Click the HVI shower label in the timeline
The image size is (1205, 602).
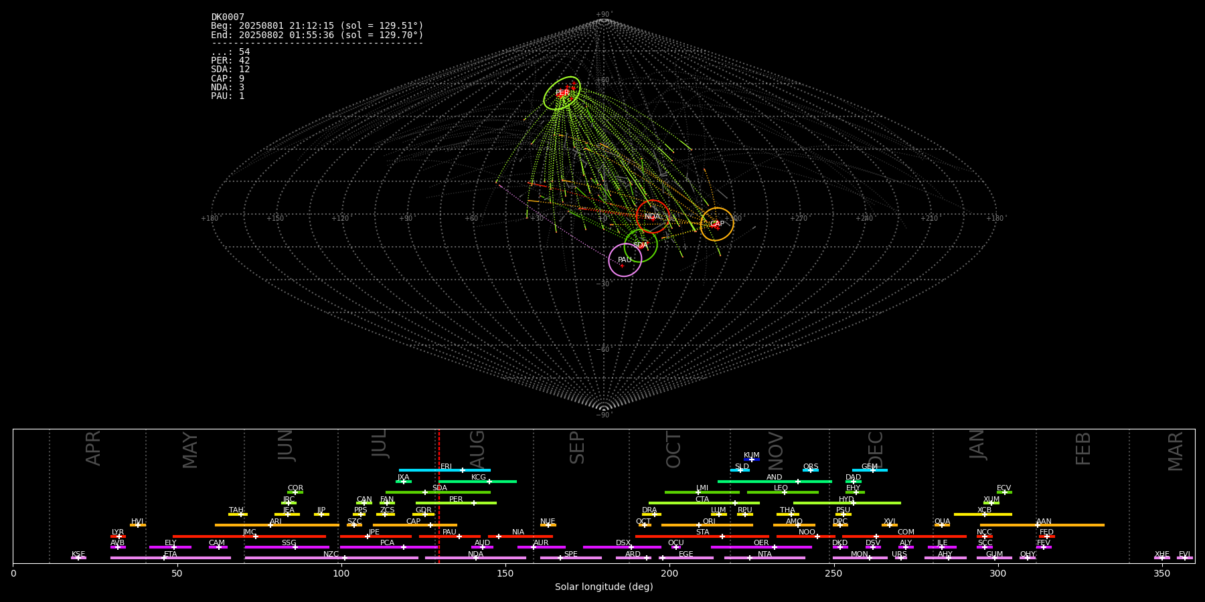click(x=137, y=522)
